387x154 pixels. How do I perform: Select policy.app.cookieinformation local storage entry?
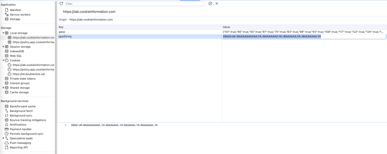coord(33,42)
